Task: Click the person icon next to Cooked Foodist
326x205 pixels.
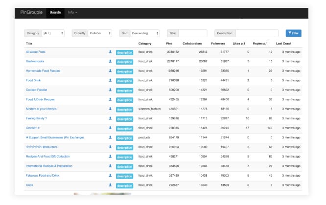Action: click(x=110, y=90)
